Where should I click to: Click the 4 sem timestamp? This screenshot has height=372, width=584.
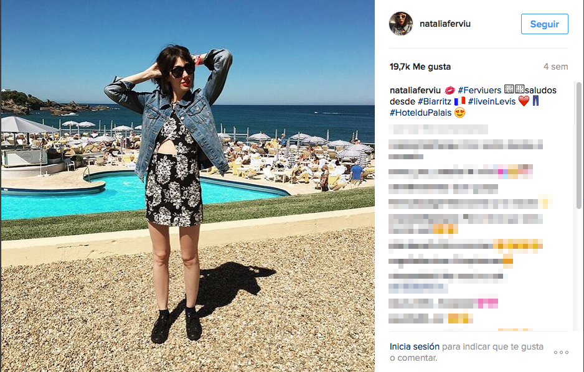[556, 67]
